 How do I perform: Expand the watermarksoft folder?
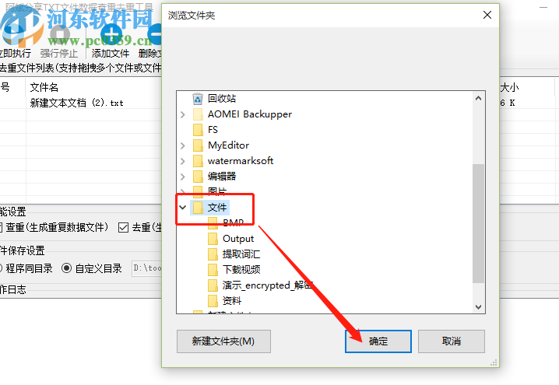point(183,161)
